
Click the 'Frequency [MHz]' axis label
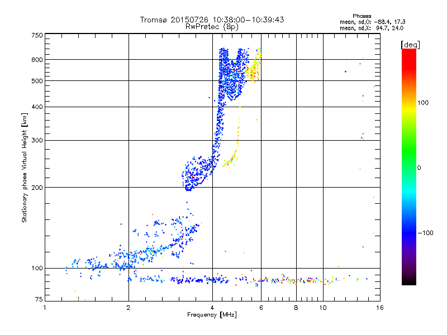[x=212, y=315]
